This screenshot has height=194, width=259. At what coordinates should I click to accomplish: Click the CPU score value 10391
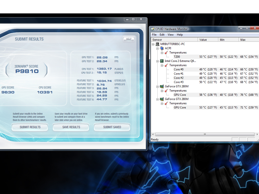tap(45, 92)
